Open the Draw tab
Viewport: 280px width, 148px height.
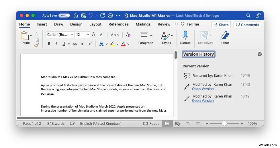pos(58,24)
